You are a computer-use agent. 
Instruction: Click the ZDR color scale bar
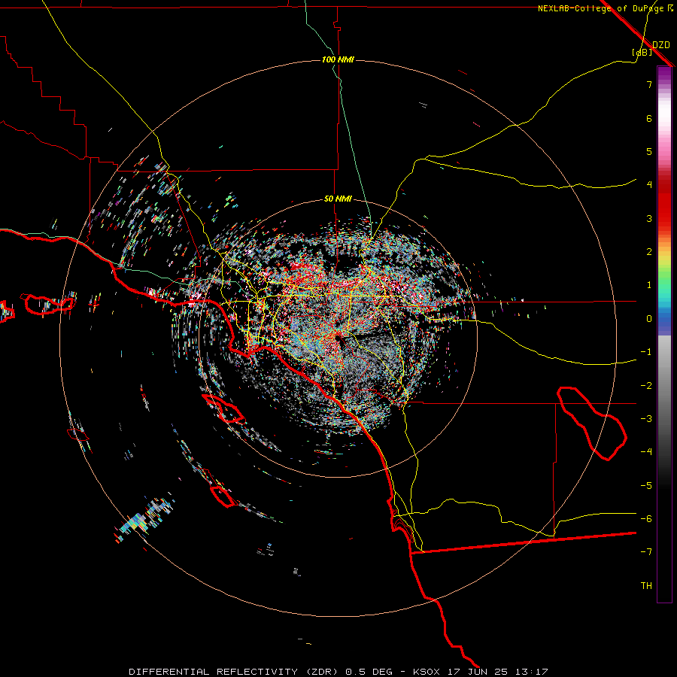664,334
